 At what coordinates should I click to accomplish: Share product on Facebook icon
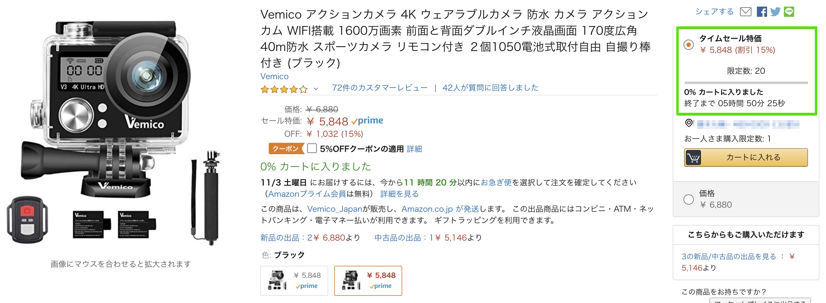762,12
